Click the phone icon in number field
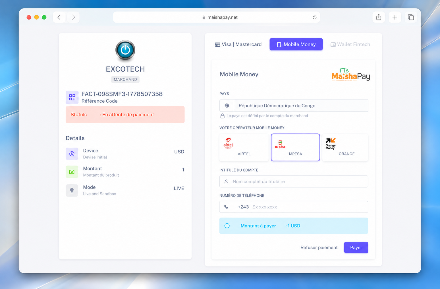The width and height of the screenshot is (440, 289). (226, 207)
